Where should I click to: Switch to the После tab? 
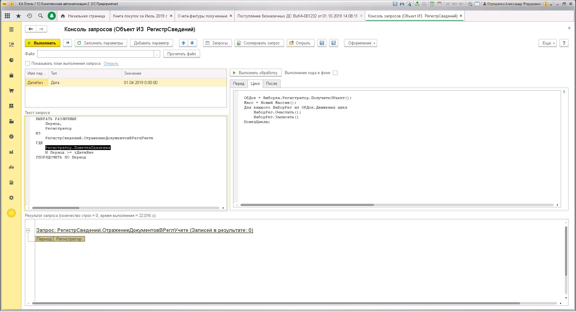(271, 83)
